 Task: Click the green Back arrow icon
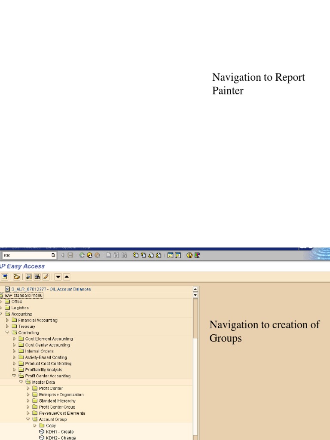[x=82, y=255]
